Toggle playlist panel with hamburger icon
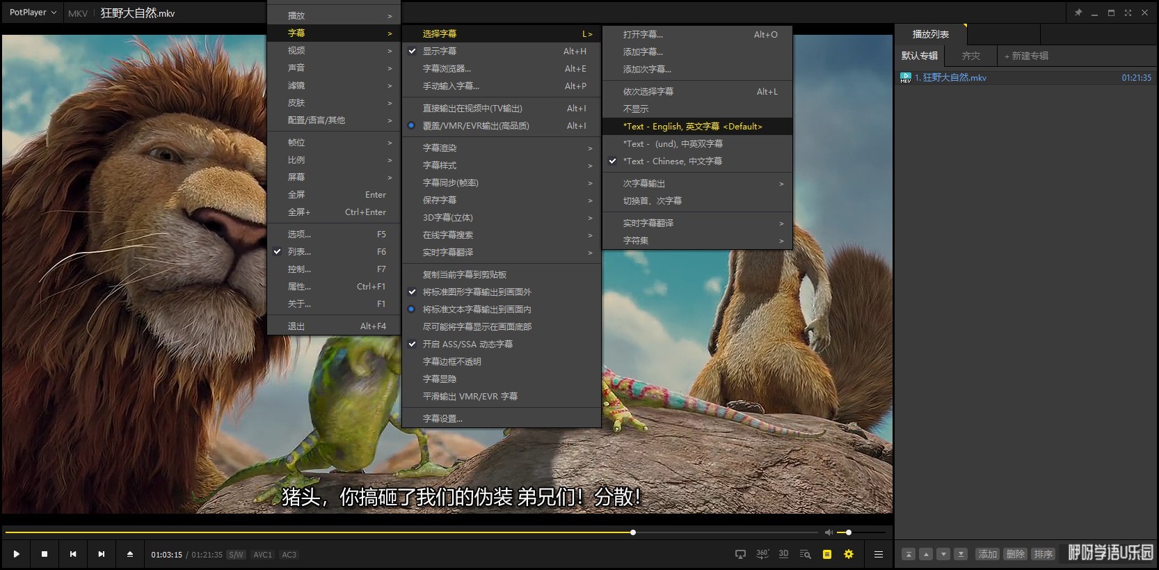This screenshot has width=1159, height=570. [x=879, y=554]
